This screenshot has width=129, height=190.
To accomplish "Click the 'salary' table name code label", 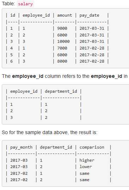I will (25, 4).
